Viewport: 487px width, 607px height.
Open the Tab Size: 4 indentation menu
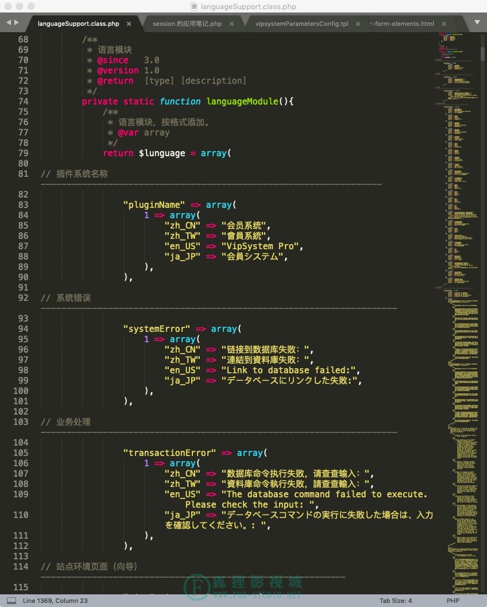tap(396, 601)
